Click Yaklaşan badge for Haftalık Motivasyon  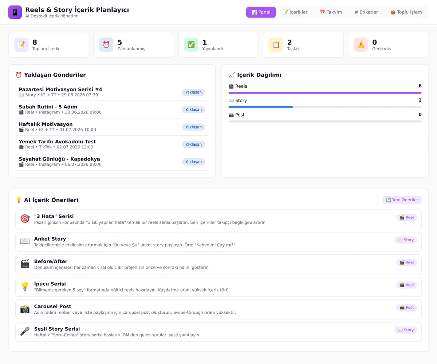[x=194, y=127]
